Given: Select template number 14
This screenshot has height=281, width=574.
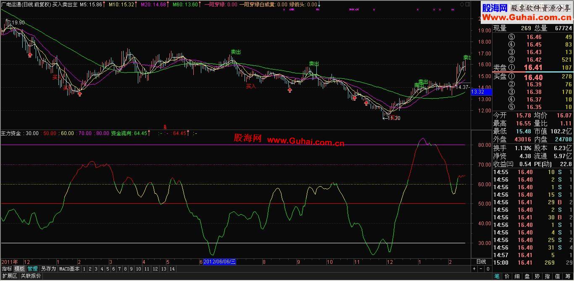Looking at the screenshot, I should coord(172,269).
